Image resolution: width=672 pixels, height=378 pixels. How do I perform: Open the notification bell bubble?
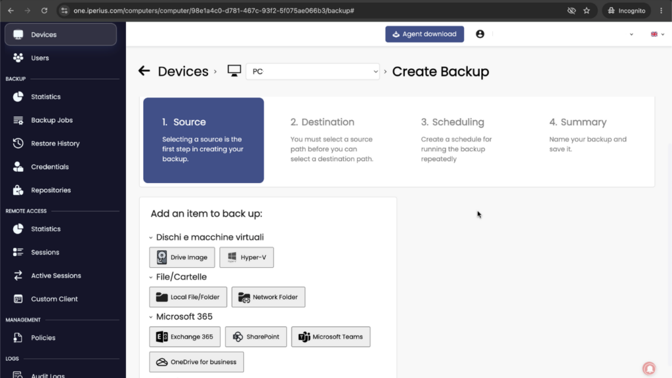[649, 368]
